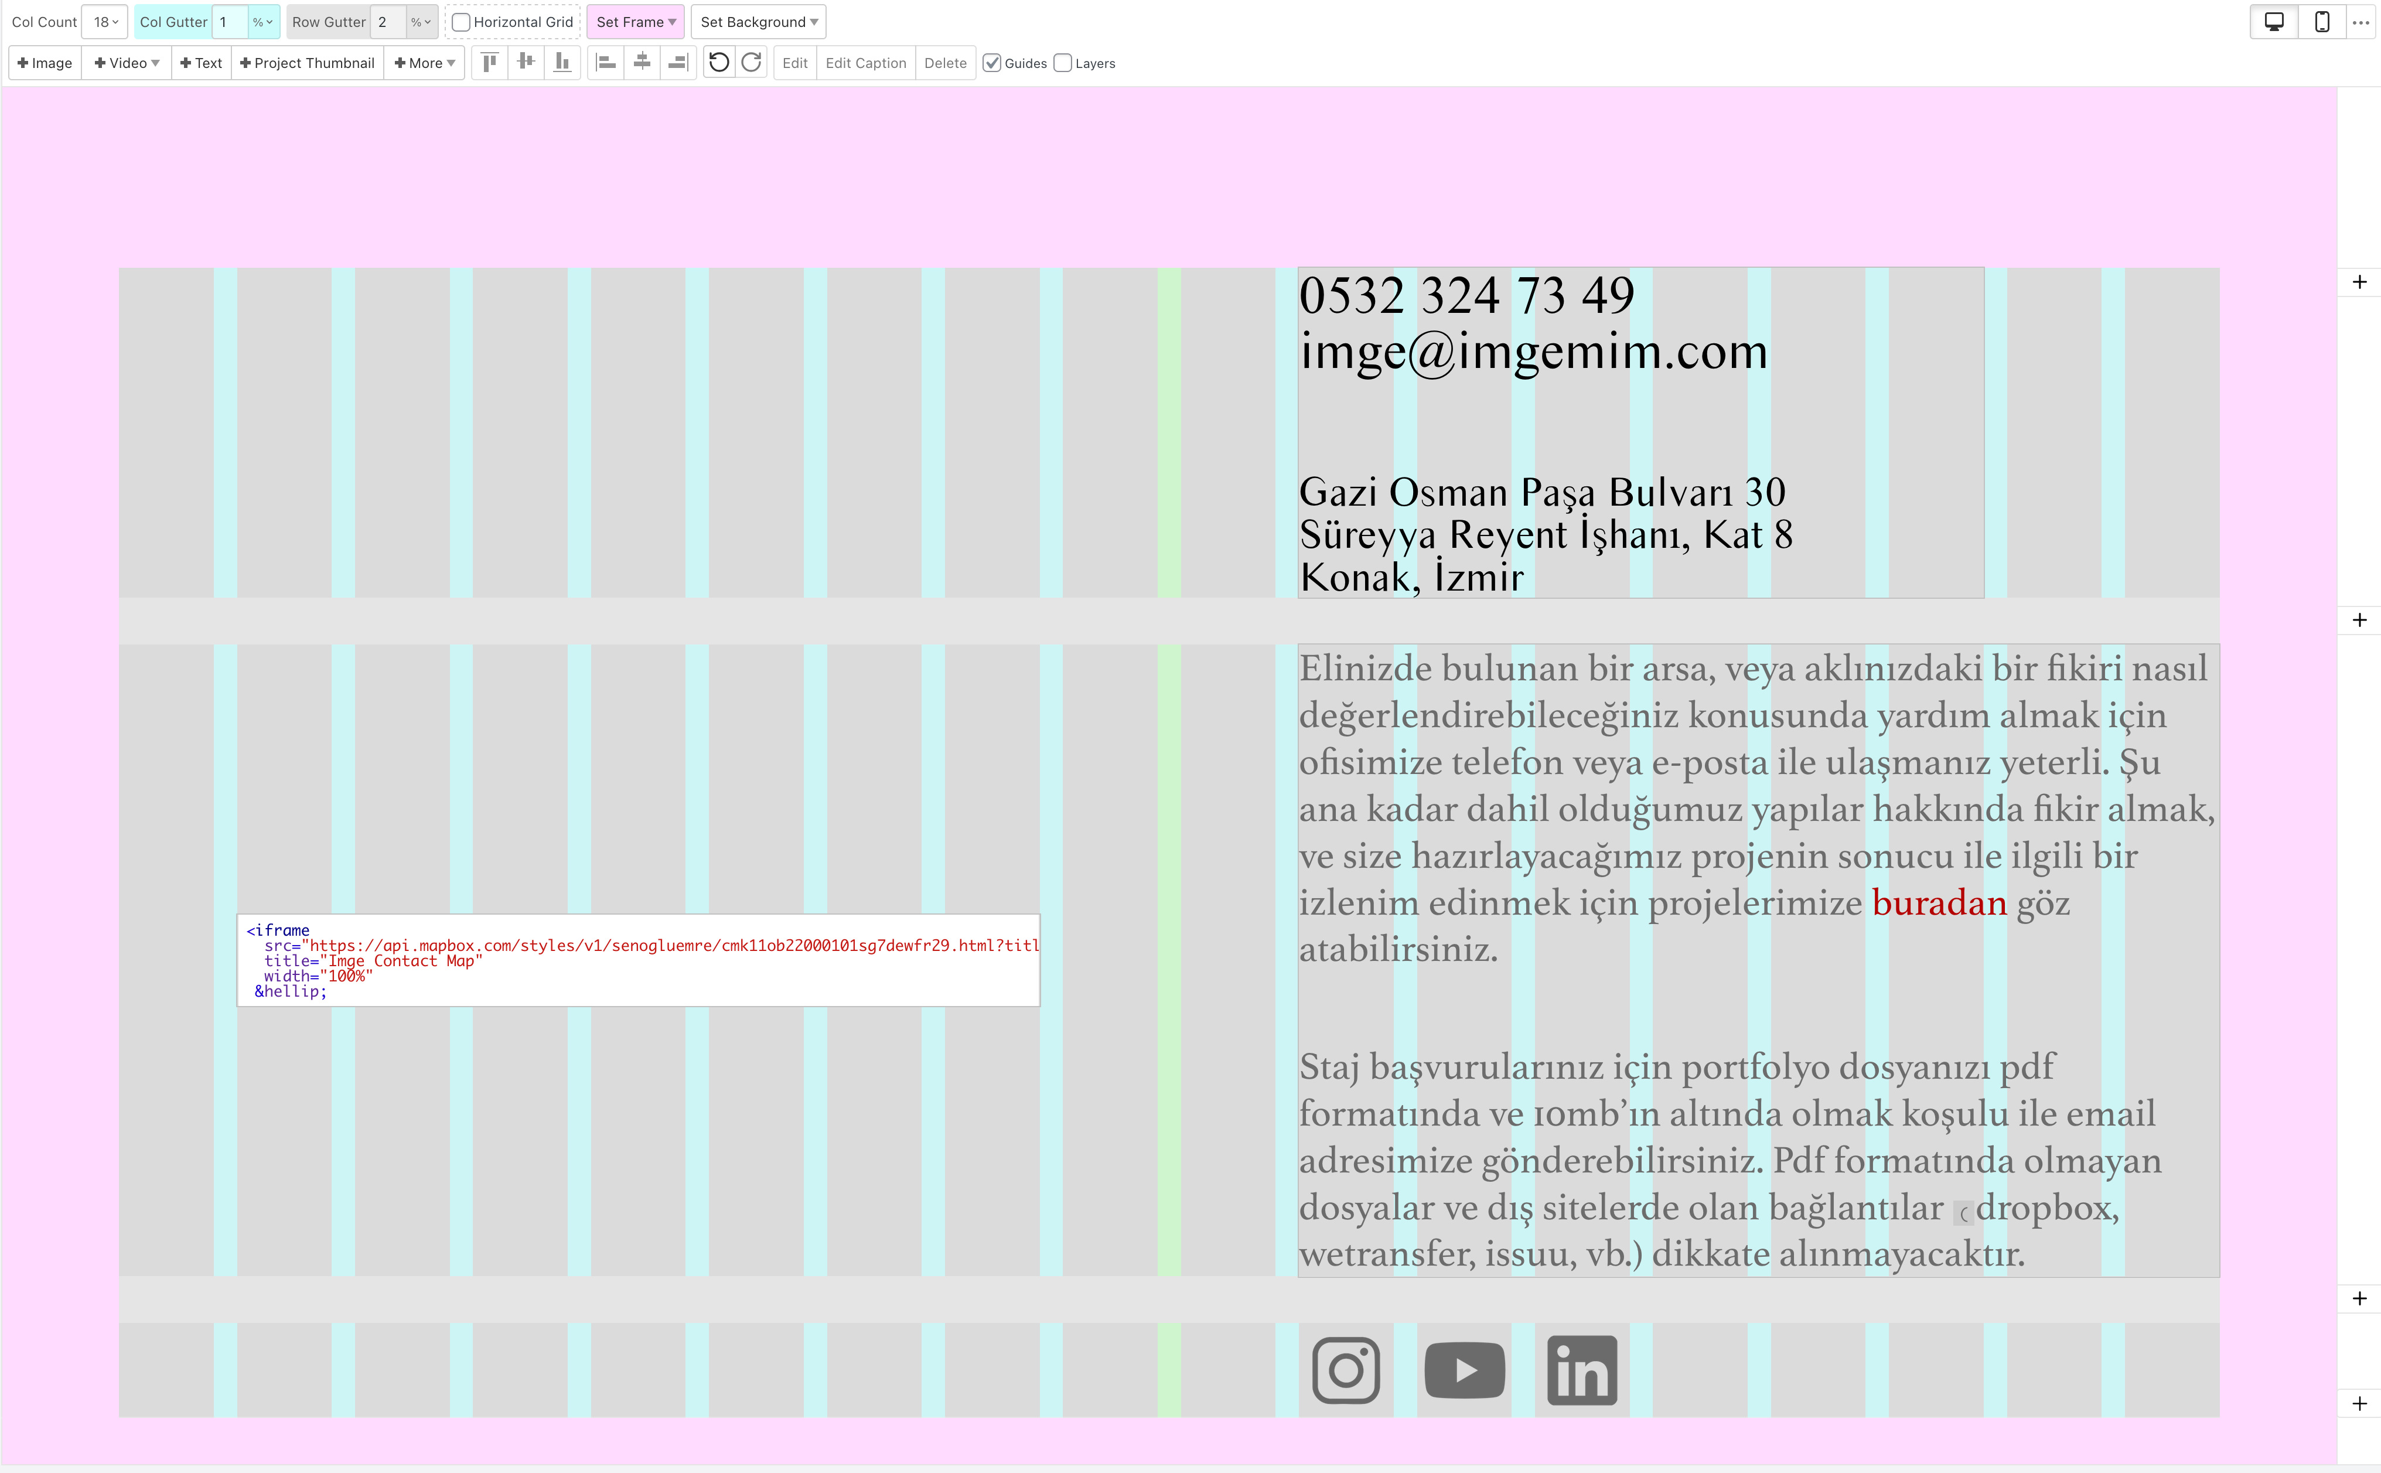Switch to phone view icon
Viewport: 2381px width, 1473px height.
pos(2322,22)
